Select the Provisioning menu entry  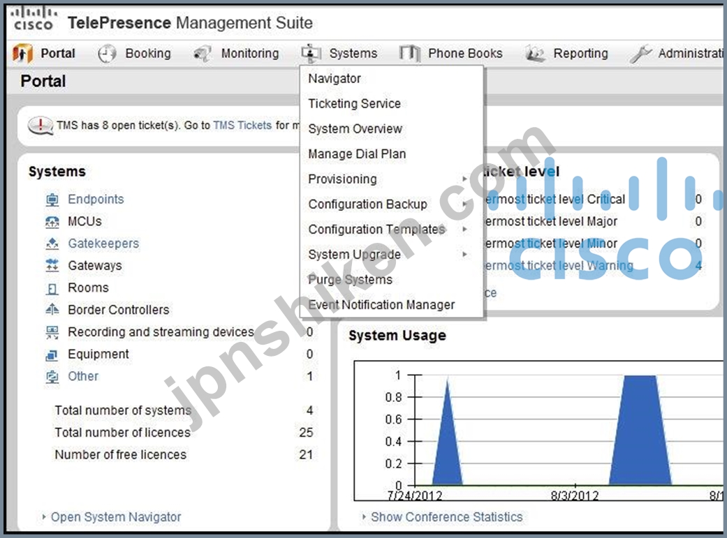(391, 179)
